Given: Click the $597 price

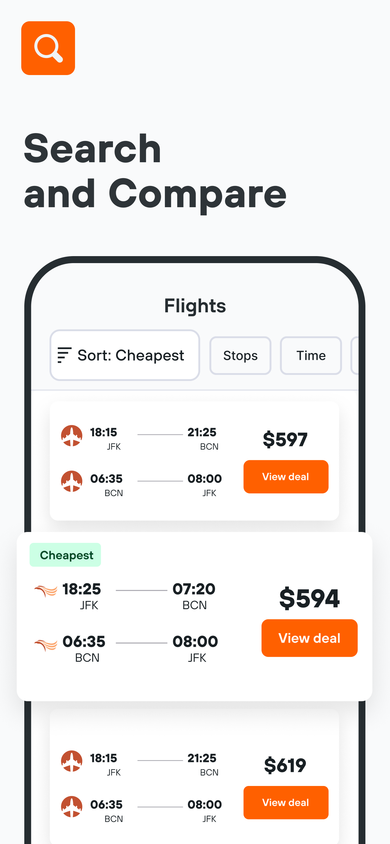Looking at the screenshot, I should click(x=285, y=439).
